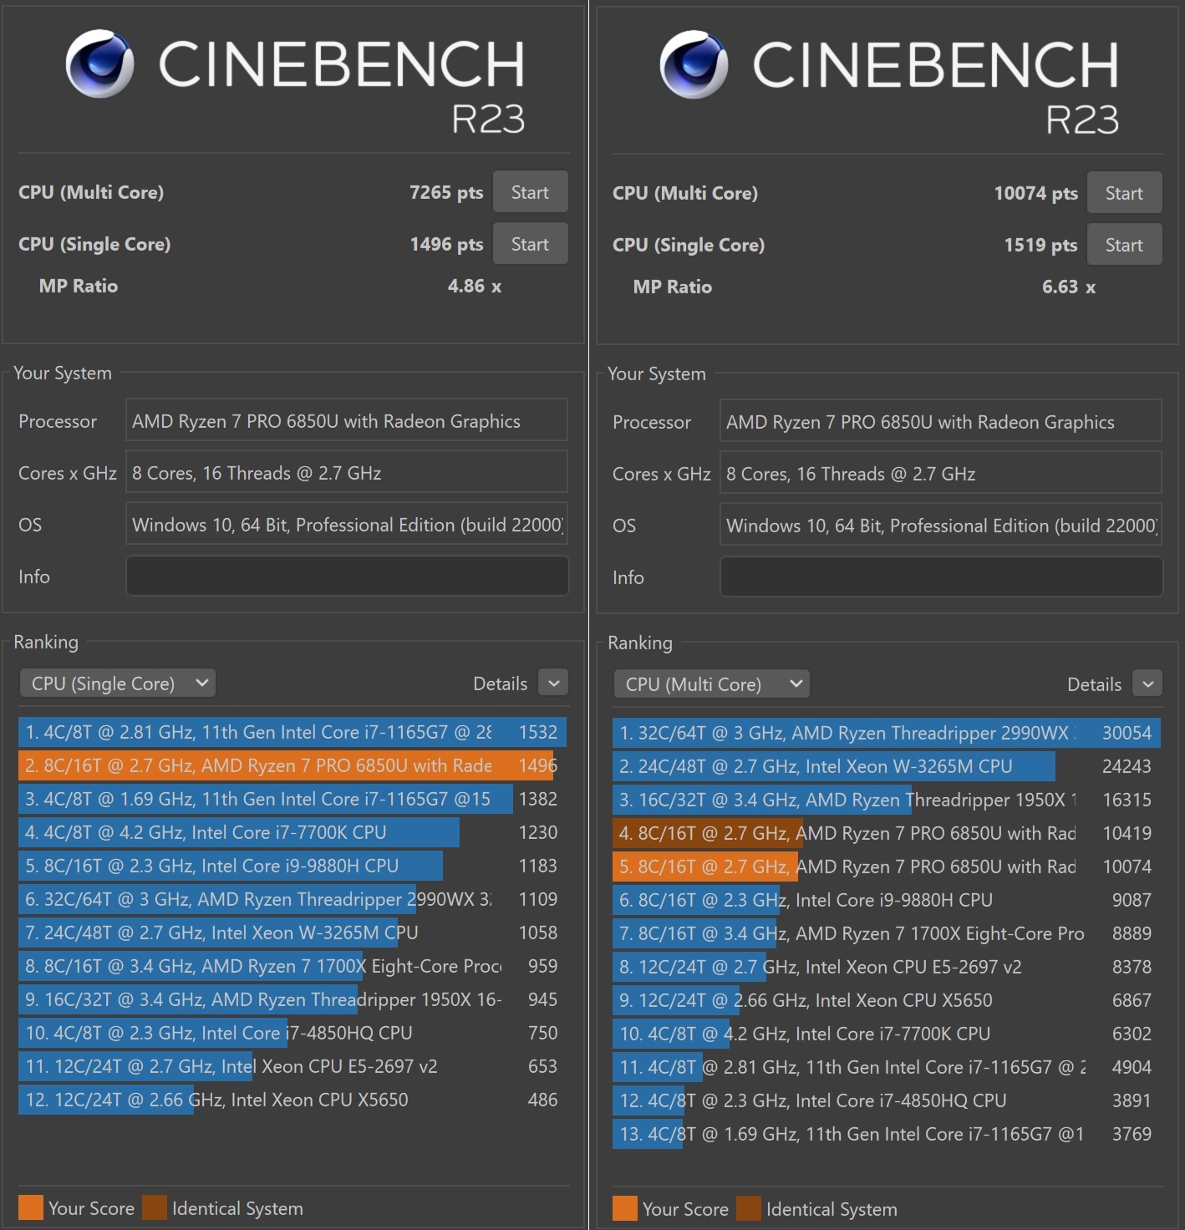Select the Threadripper 2990WX row scoring 1109
This screenshot has height=1230, width=1185.
tap(292, 899)
